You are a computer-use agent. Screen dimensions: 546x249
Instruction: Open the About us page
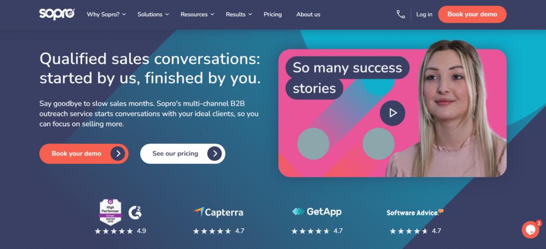pos(308,14)
